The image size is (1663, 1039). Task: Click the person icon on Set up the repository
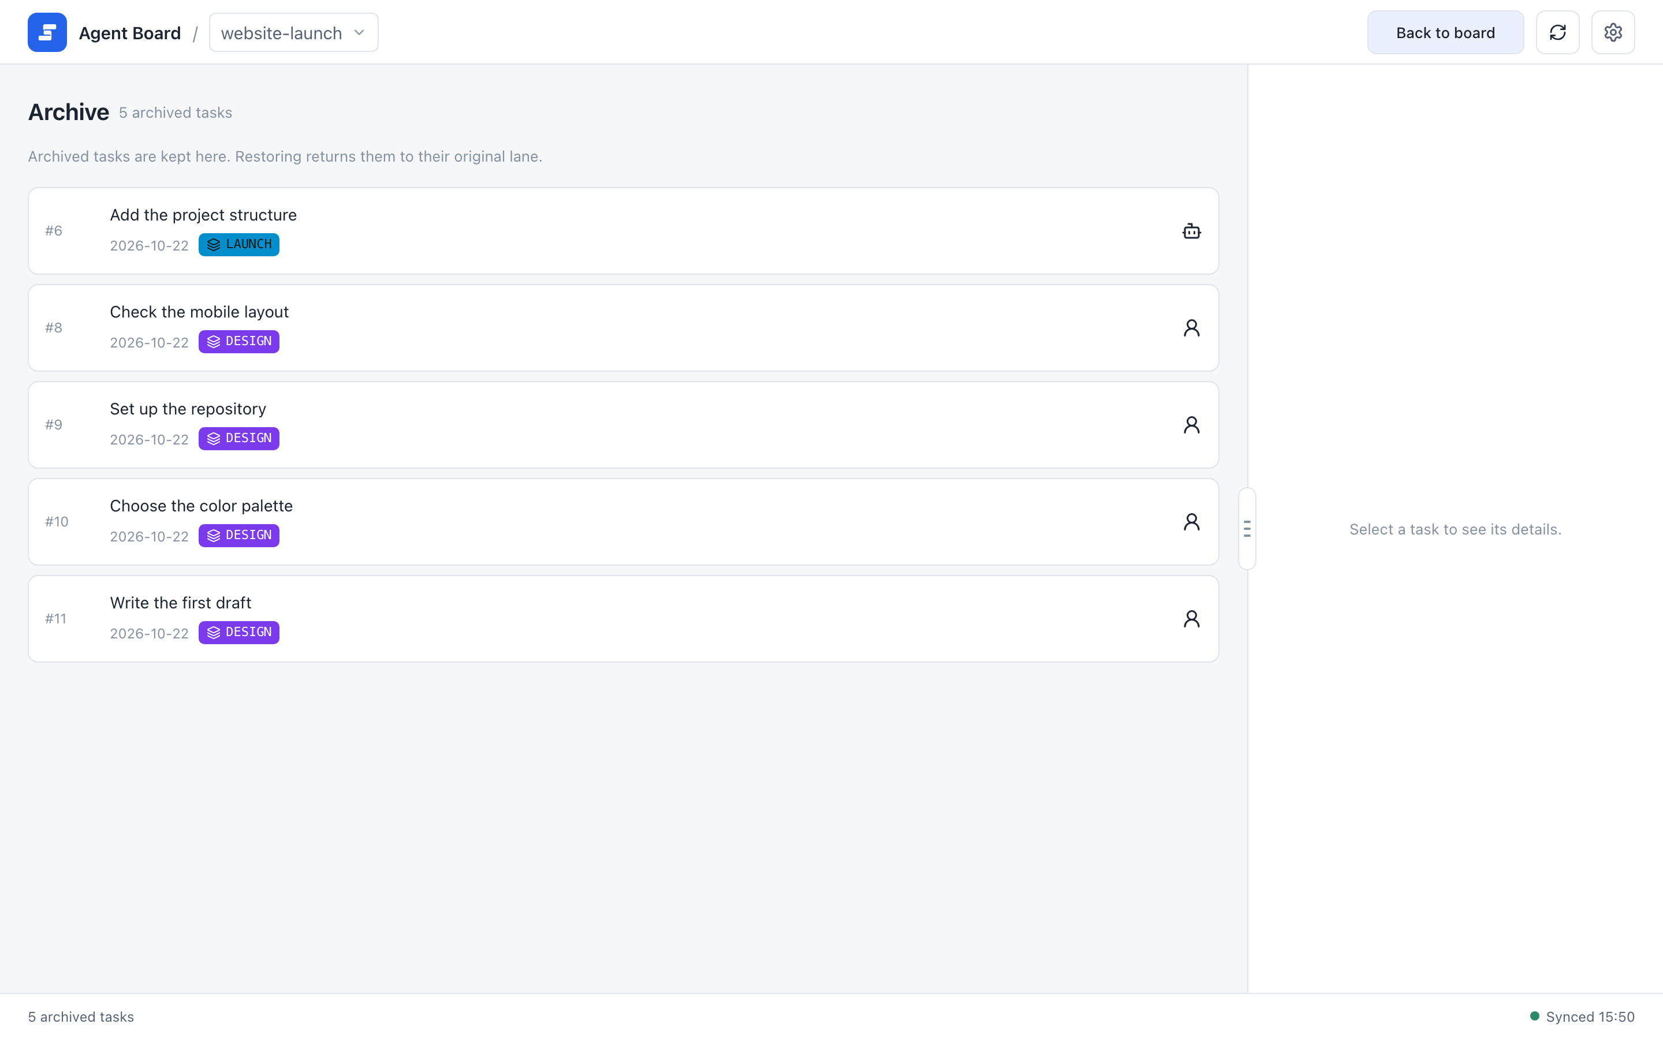pyautogui.click(x=1191, y=425)
